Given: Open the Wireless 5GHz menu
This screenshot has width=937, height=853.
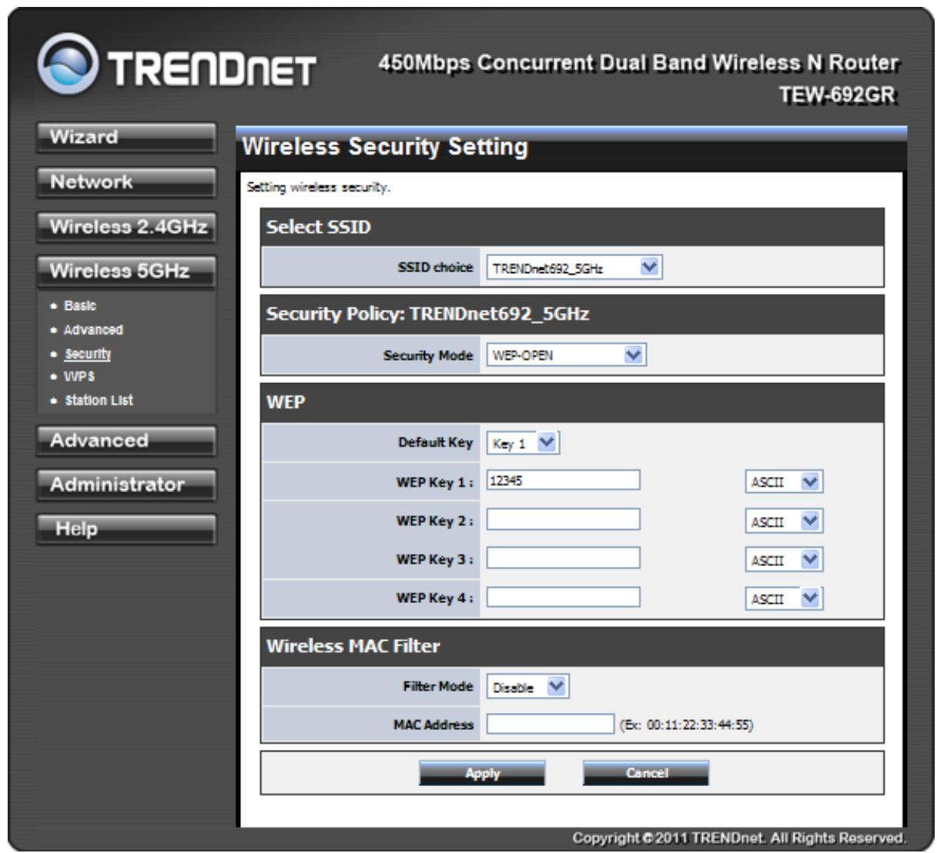Looking at the screenshot, I should click(x=126, y=272).
